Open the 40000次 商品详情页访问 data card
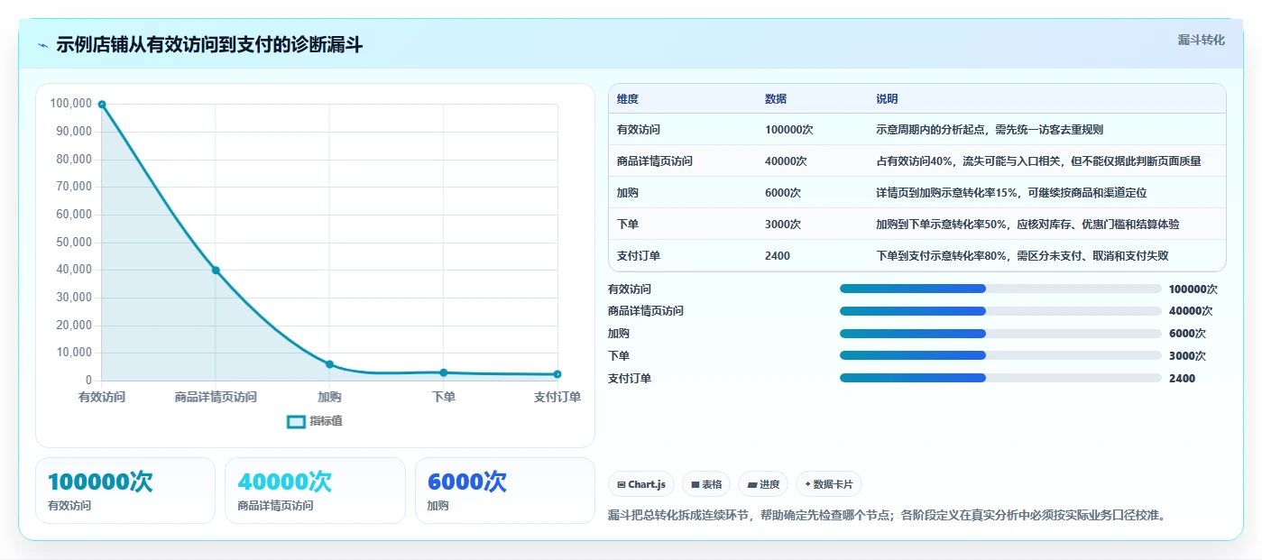 click(x=315, y=491)
